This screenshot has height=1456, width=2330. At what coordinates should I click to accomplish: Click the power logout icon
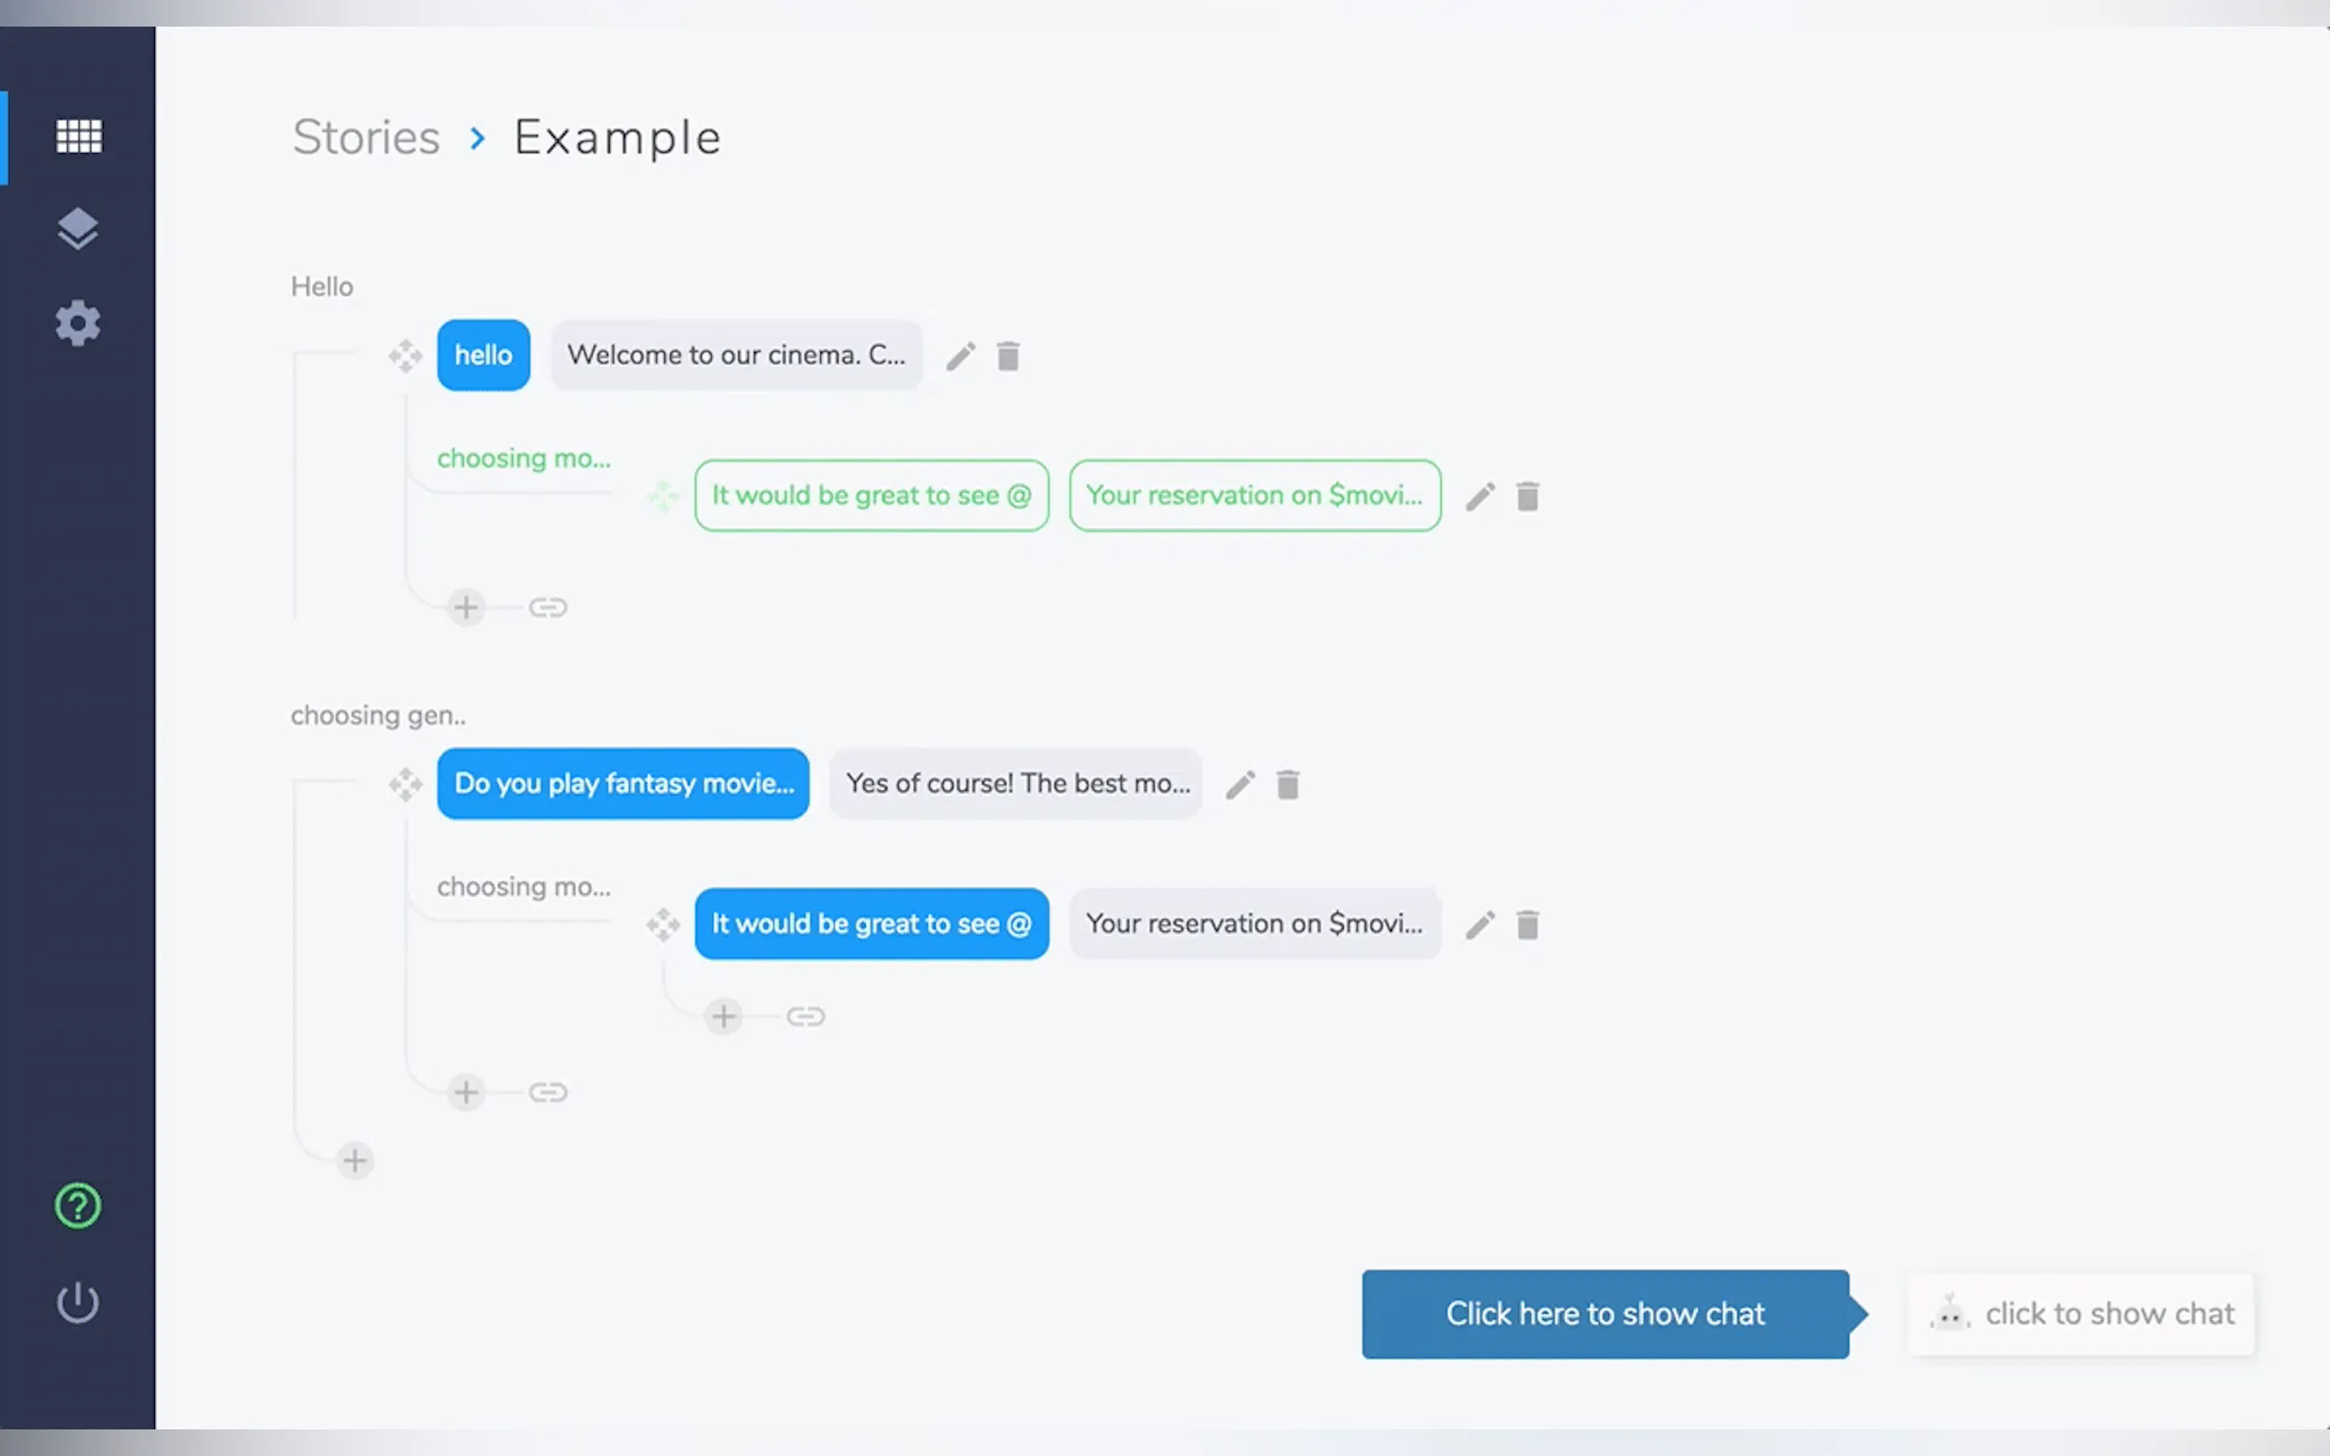[78, 1302]
